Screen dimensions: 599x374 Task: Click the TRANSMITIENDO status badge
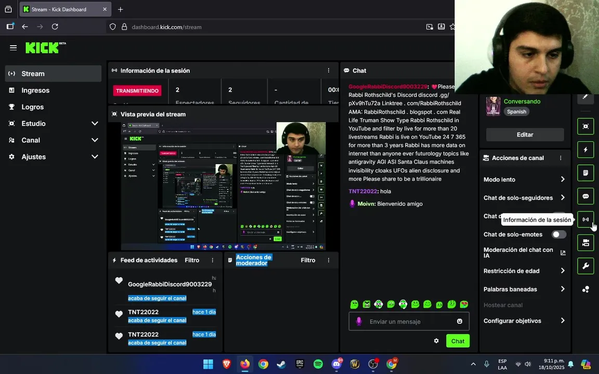[x=137, y=90]
